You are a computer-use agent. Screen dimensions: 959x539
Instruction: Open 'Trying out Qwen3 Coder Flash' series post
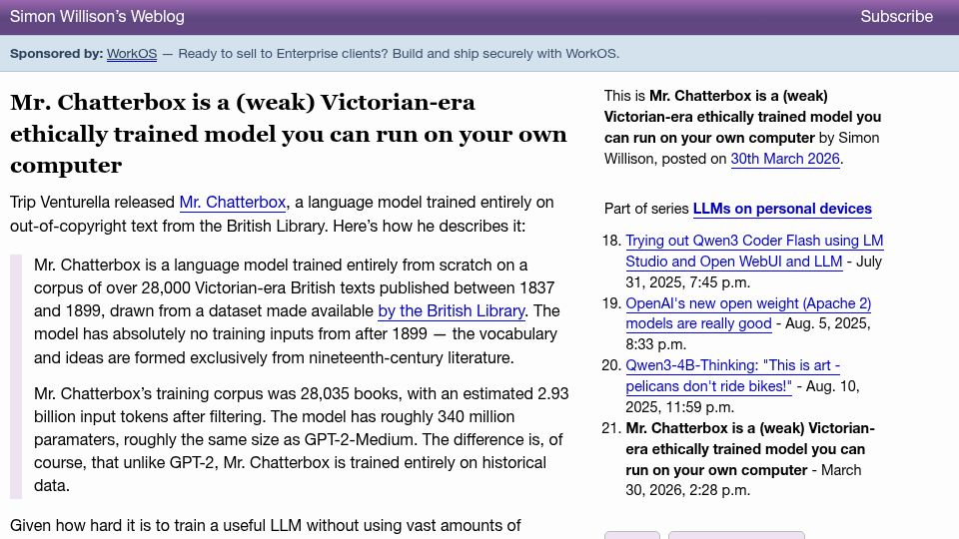pyautogui.click(x=754, y=252)
